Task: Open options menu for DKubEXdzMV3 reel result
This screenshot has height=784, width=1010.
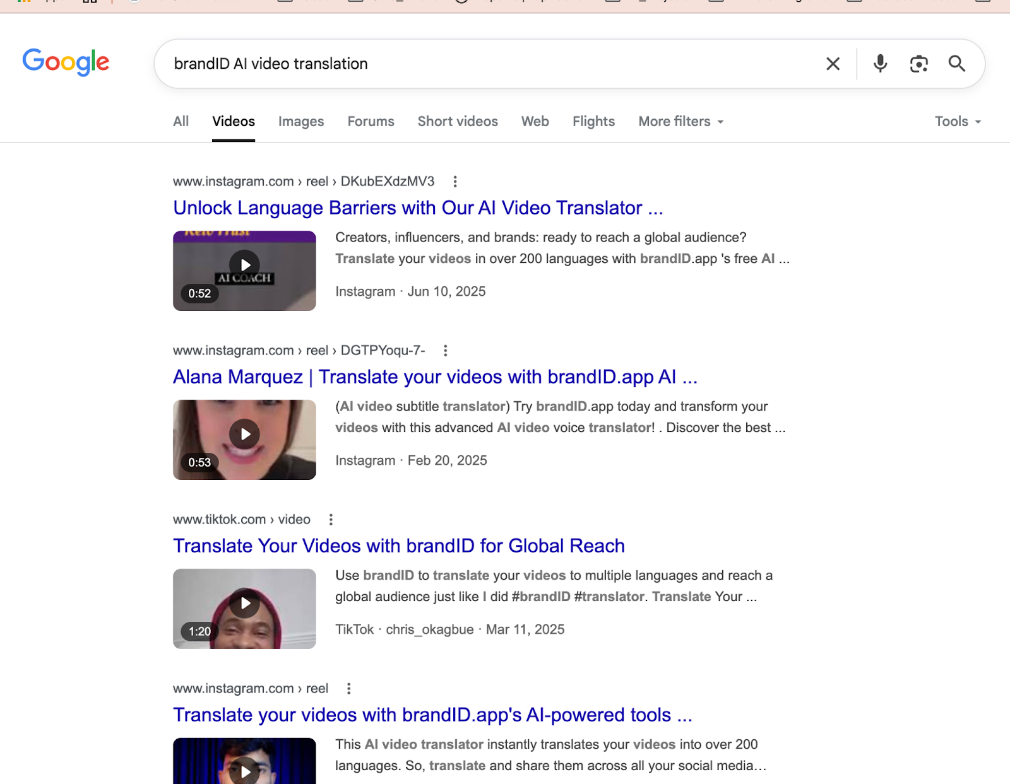Action: click(454, 182)
